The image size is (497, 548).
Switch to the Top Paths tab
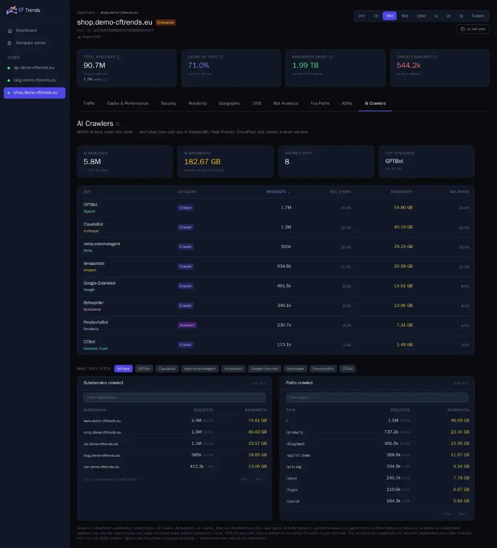point(320,103)
